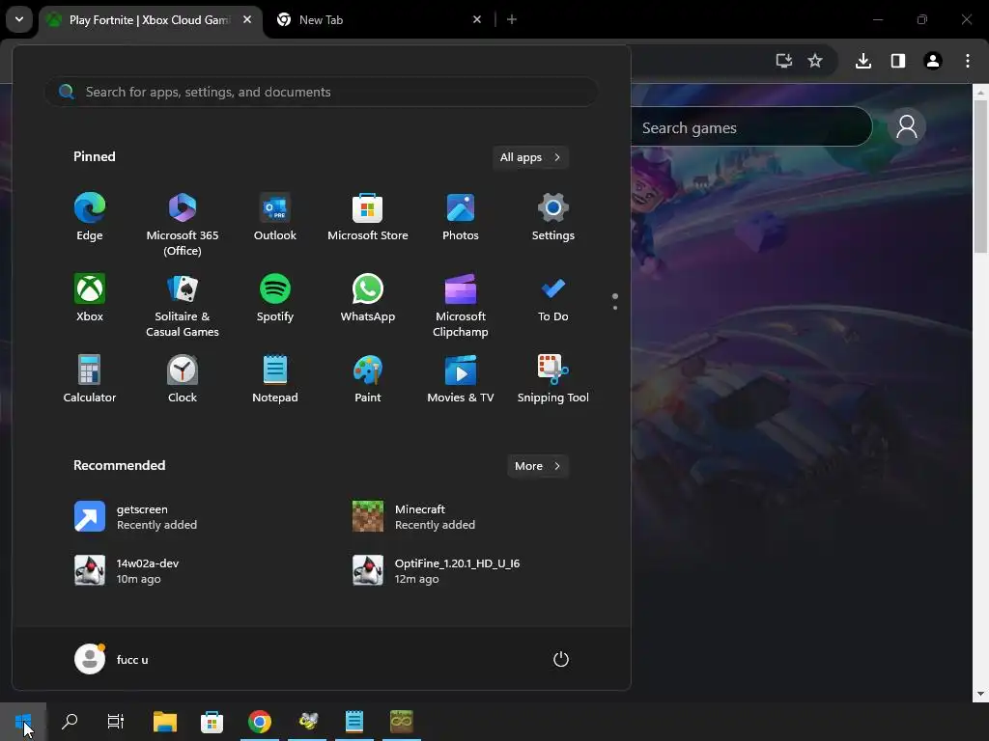Launch Microsoft 365 (Office)
Viewport: 989px width, 741px height.
183,224
